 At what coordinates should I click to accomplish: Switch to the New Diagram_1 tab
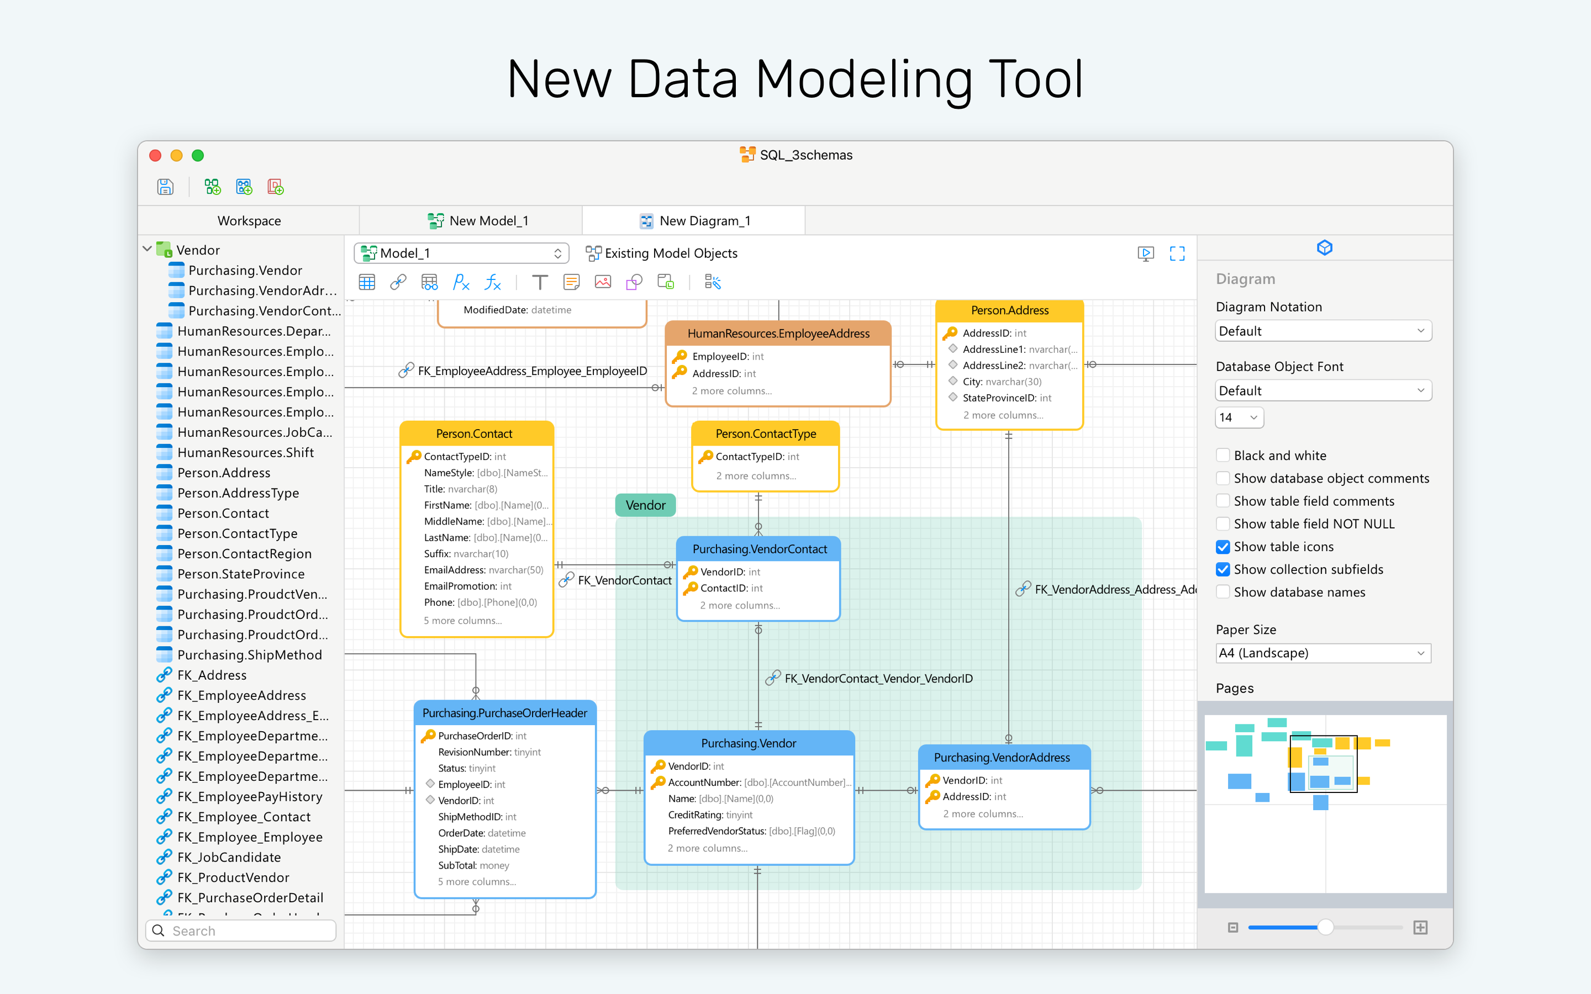point(694,221)
